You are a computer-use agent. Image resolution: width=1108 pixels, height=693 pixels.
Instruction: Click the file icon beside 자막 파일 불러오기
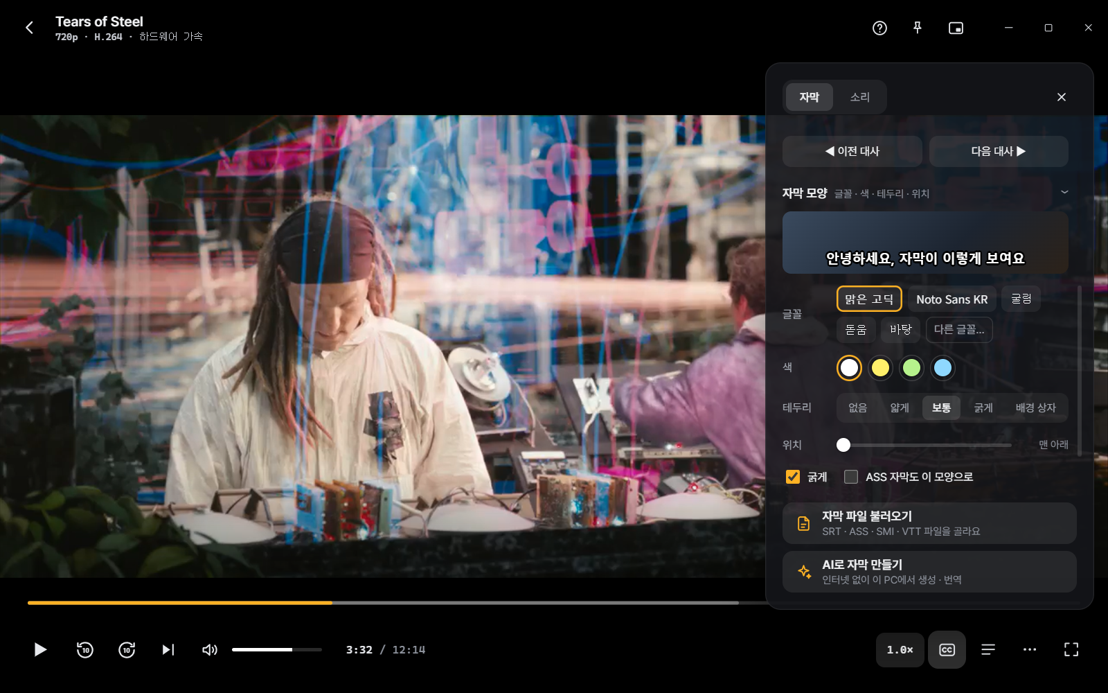(803, 523)
